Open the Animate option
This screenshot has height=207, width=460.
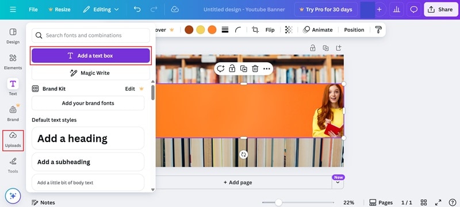click(x=318, y=30)
